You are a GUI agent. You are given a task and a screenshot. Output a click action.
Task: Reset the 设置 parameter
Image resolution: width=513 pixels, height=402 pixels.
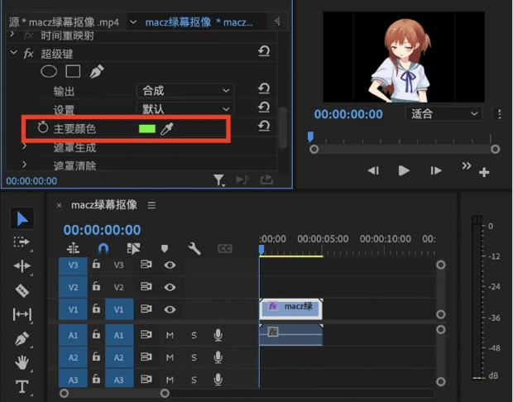(264, 107)
